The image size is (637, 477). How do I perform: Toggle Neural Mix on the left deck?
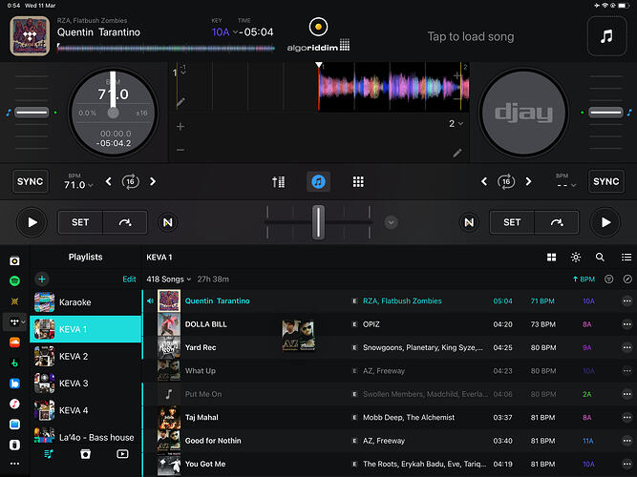coord(168,222)
